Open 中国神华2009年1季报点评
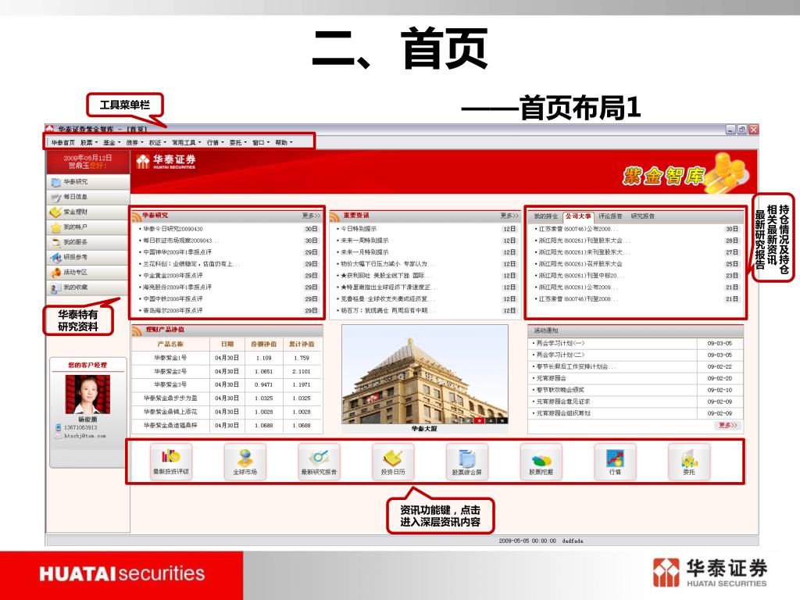800x600 pixels. point(177,252)
